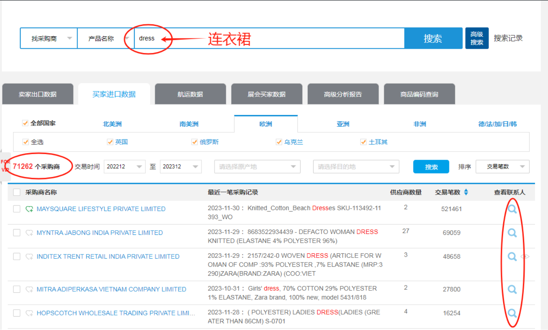The width and height of the screenshot is (548, 330).
Task: View contacts for MITRA ADIPERKASA VIETNAM
Action: tap(512, 289)
